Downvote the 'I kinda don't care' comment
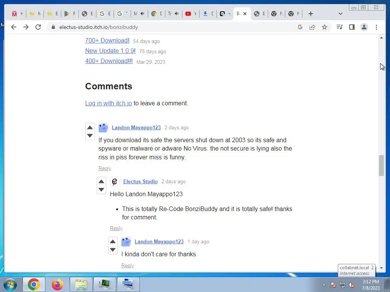The width and height of the screenshot is (390, 292). pos(113,249)
